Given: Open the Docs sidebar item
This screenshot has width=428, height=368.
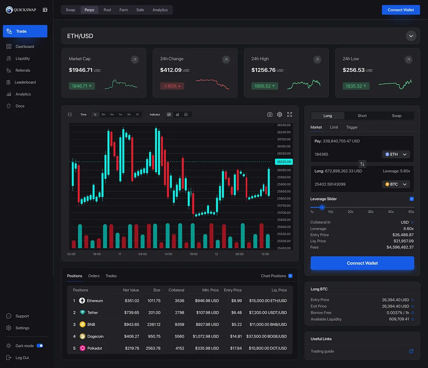Looking at the screenshot, I should [x=15, y=106].
